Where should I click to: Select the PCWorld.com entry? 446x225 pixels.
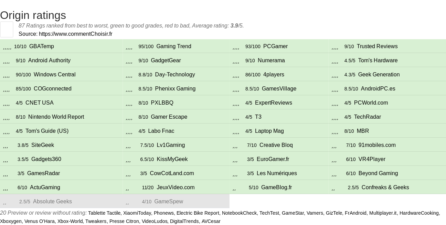point(371,103)
